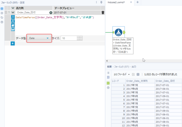Open the navigation icon below the gear

(2, 13)
